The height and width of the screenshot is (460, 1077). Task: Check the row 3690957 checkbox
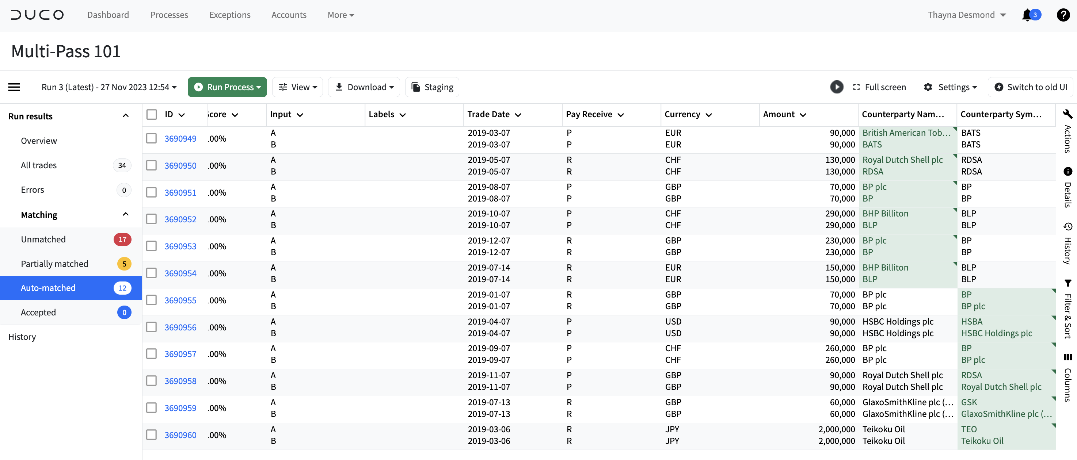coord(151,354)
